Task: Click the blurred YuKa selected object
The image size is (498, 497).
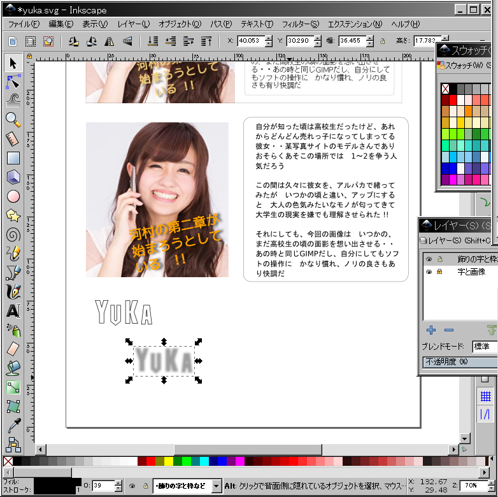Action: (x=164, y=361)
